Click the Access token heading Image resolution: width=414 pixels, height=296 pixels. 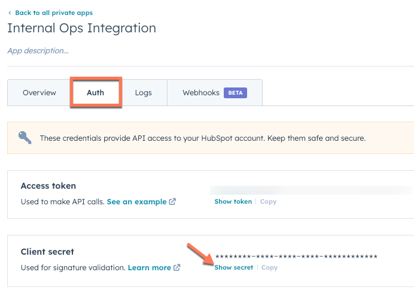coord(48,186)
